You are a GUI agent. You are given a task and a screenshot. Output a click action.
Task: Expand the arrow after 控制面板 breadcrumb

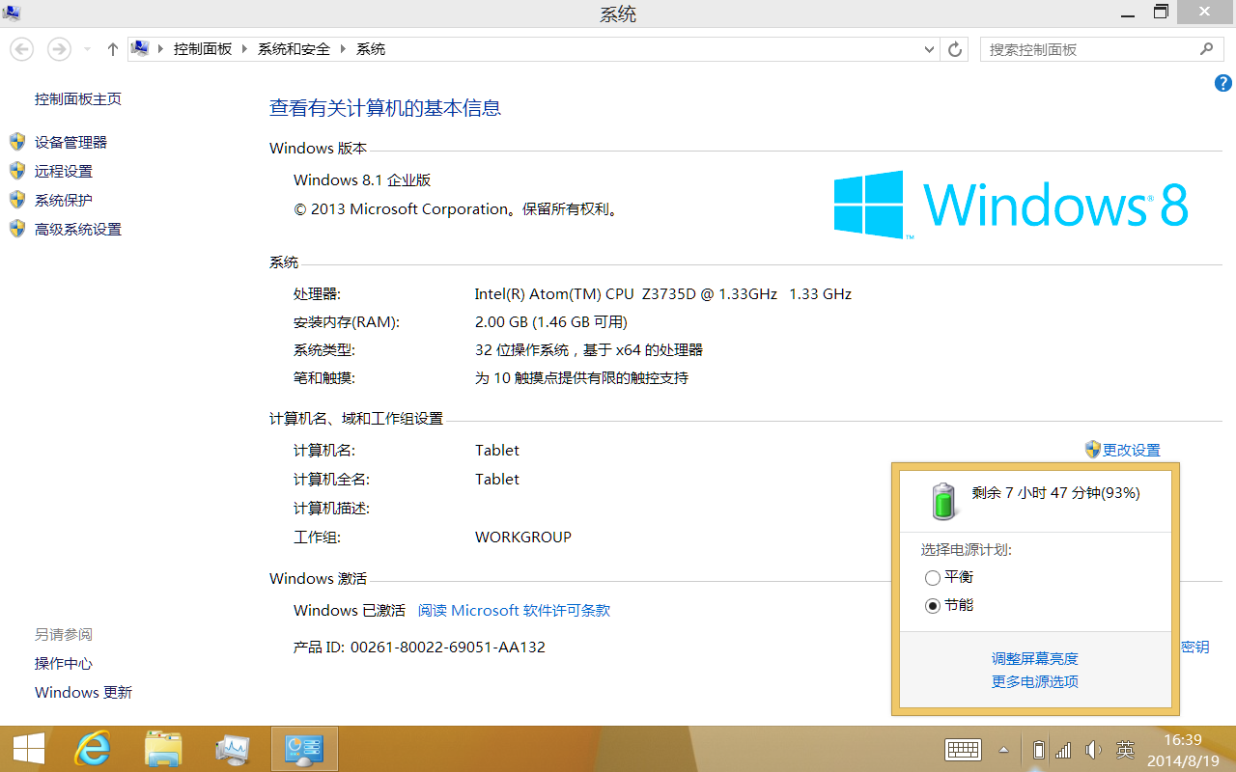244,49
